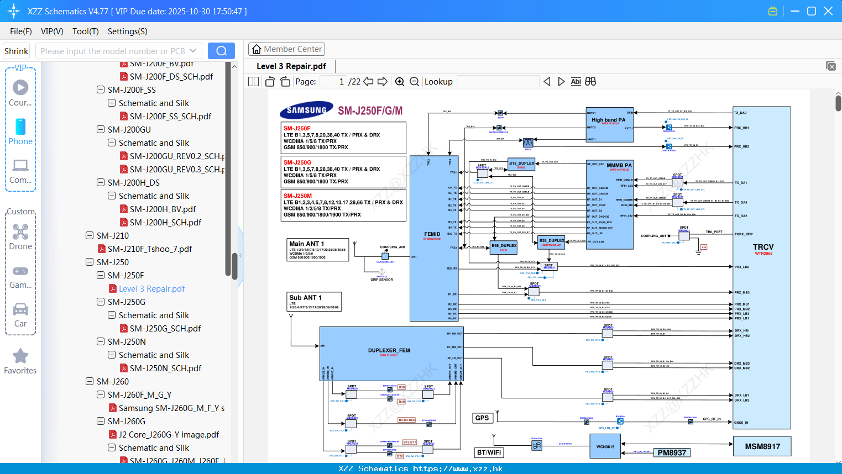The width and height of the screenshot is (842, 474).
Task: Open SM-J200F_SS_SCH.pdf
Action: 170,116
